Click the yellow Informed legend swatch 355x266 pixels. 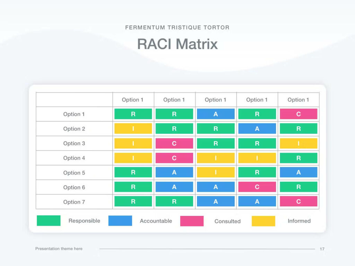[263, 221]
